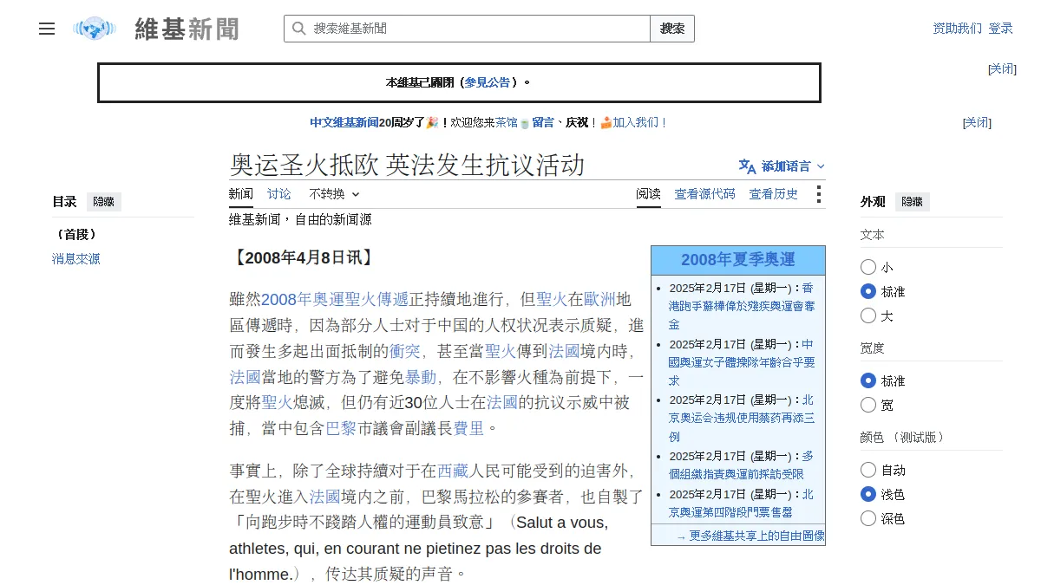Open the hamburger main menu
The width and height of the screenshot is (1041, 585).
pos(47,29)
